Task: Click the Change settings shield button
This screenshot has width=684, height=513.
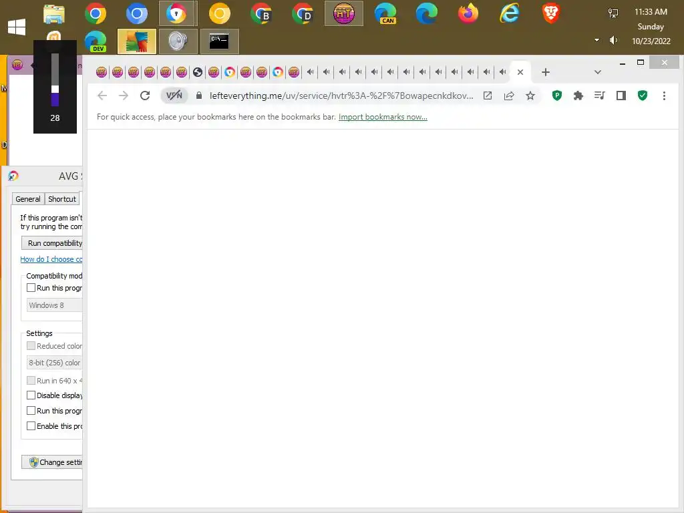Action: pyautogui.click(x=52, y=462)
